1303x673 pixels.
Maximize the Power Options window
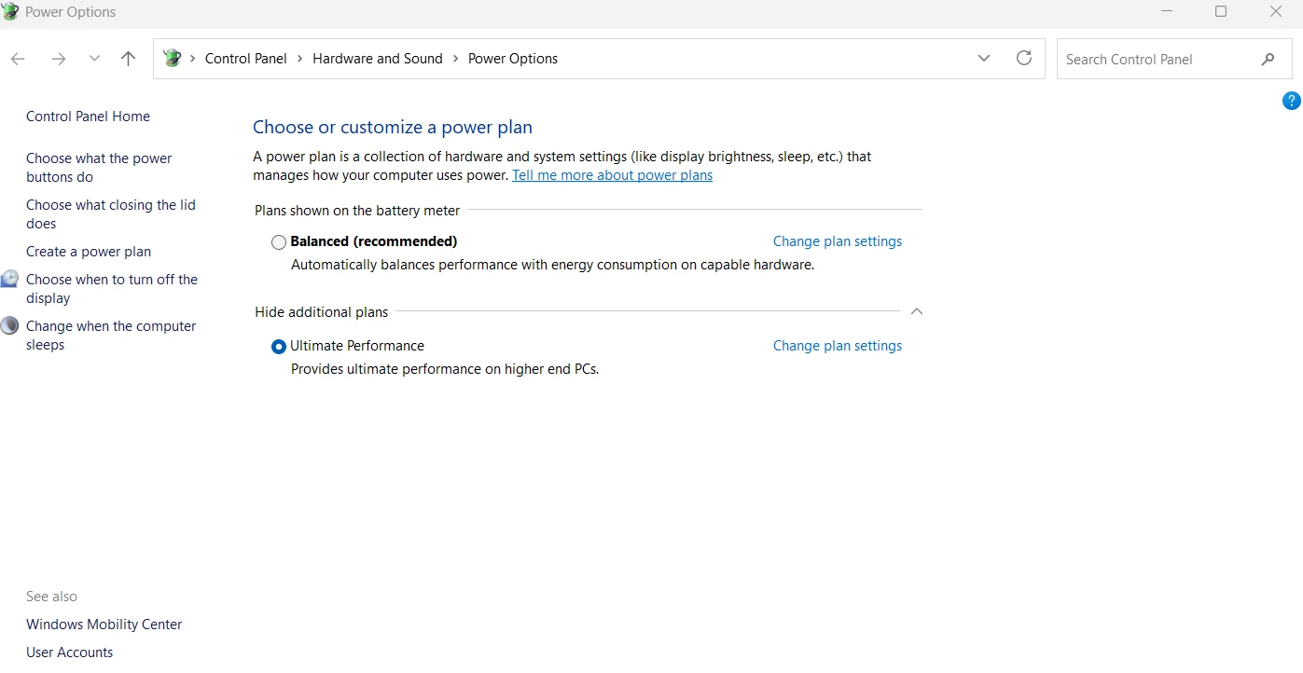(x=1221, y=11)
